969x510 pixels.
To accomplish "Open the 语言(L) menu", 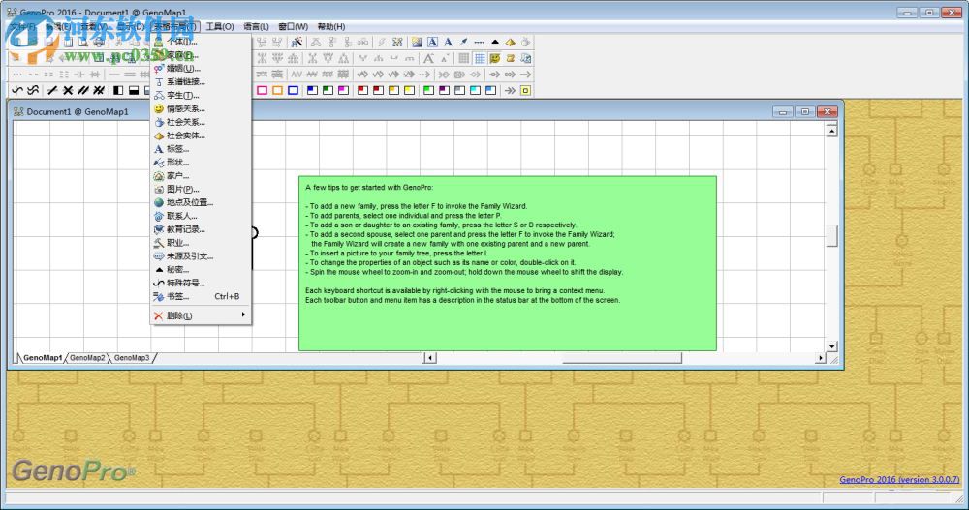I will click(256, 26).
